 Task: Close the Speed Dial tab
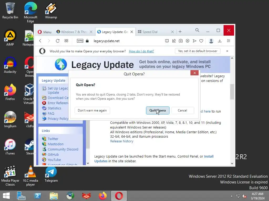click(x=172, y=32)
